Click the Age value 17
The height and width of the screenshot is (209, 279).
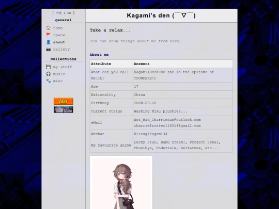[x=136, y=87]
